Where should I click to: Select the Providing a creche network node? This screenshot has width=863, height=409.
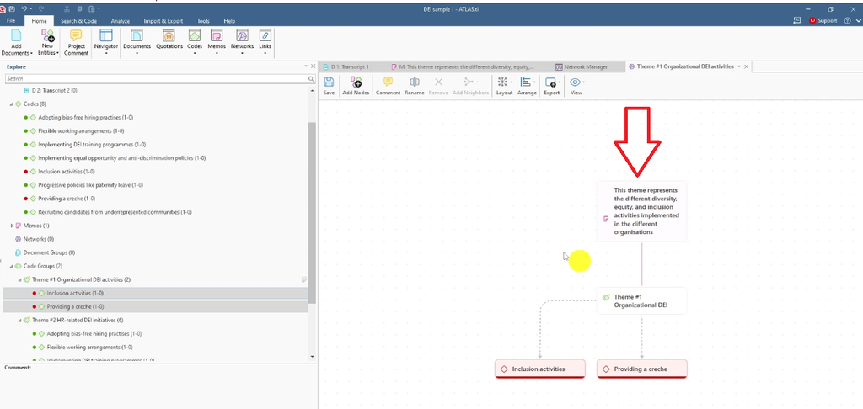tap(641, 369)
